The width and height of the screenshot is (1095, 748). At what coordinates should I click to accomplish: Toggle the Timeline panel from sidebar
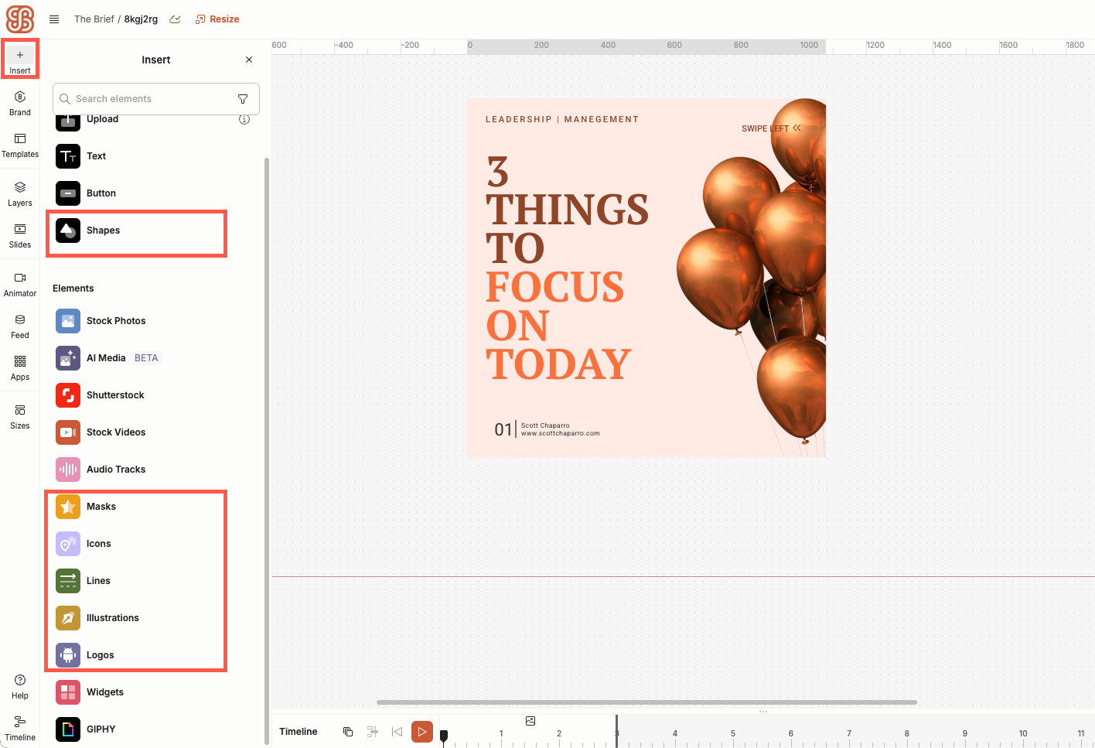20,728
